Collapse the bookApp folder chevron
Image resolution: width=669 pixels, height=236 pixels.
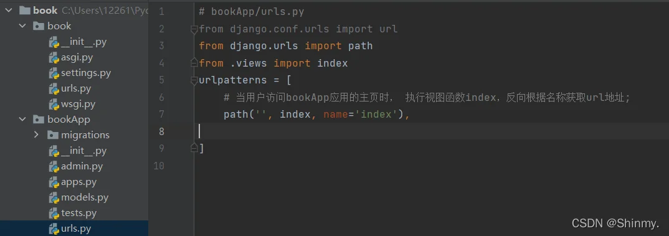(x=22, y=120)
